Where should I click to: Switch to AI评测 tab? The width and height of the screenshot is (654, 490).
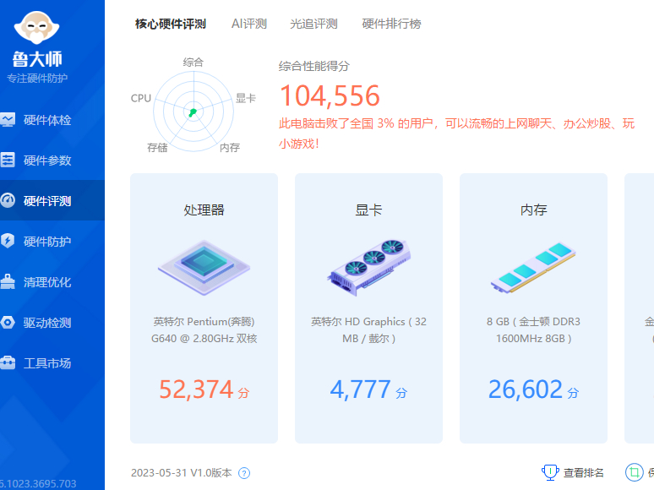point(249,24)
